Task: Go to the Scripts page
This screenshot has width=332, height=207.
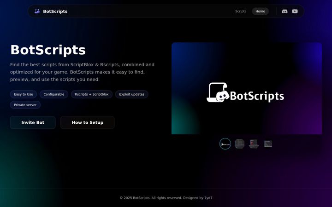Action: pos(241,11)
